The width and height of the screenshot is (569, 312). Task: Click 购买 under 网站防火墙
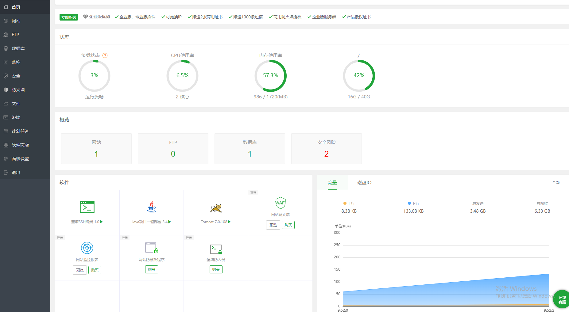pos(288,225)
